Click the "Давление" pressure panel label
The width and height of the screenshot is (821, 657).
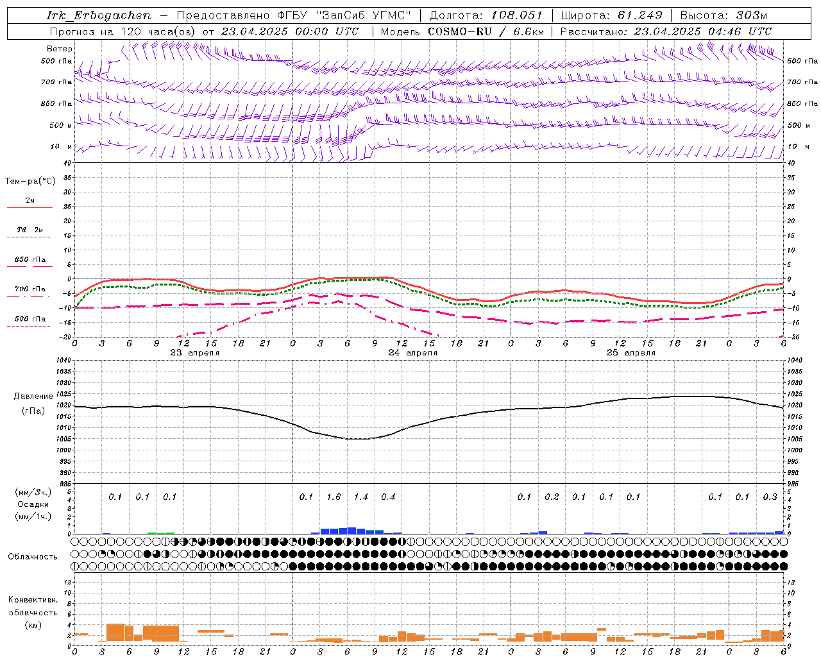point(33,397)
